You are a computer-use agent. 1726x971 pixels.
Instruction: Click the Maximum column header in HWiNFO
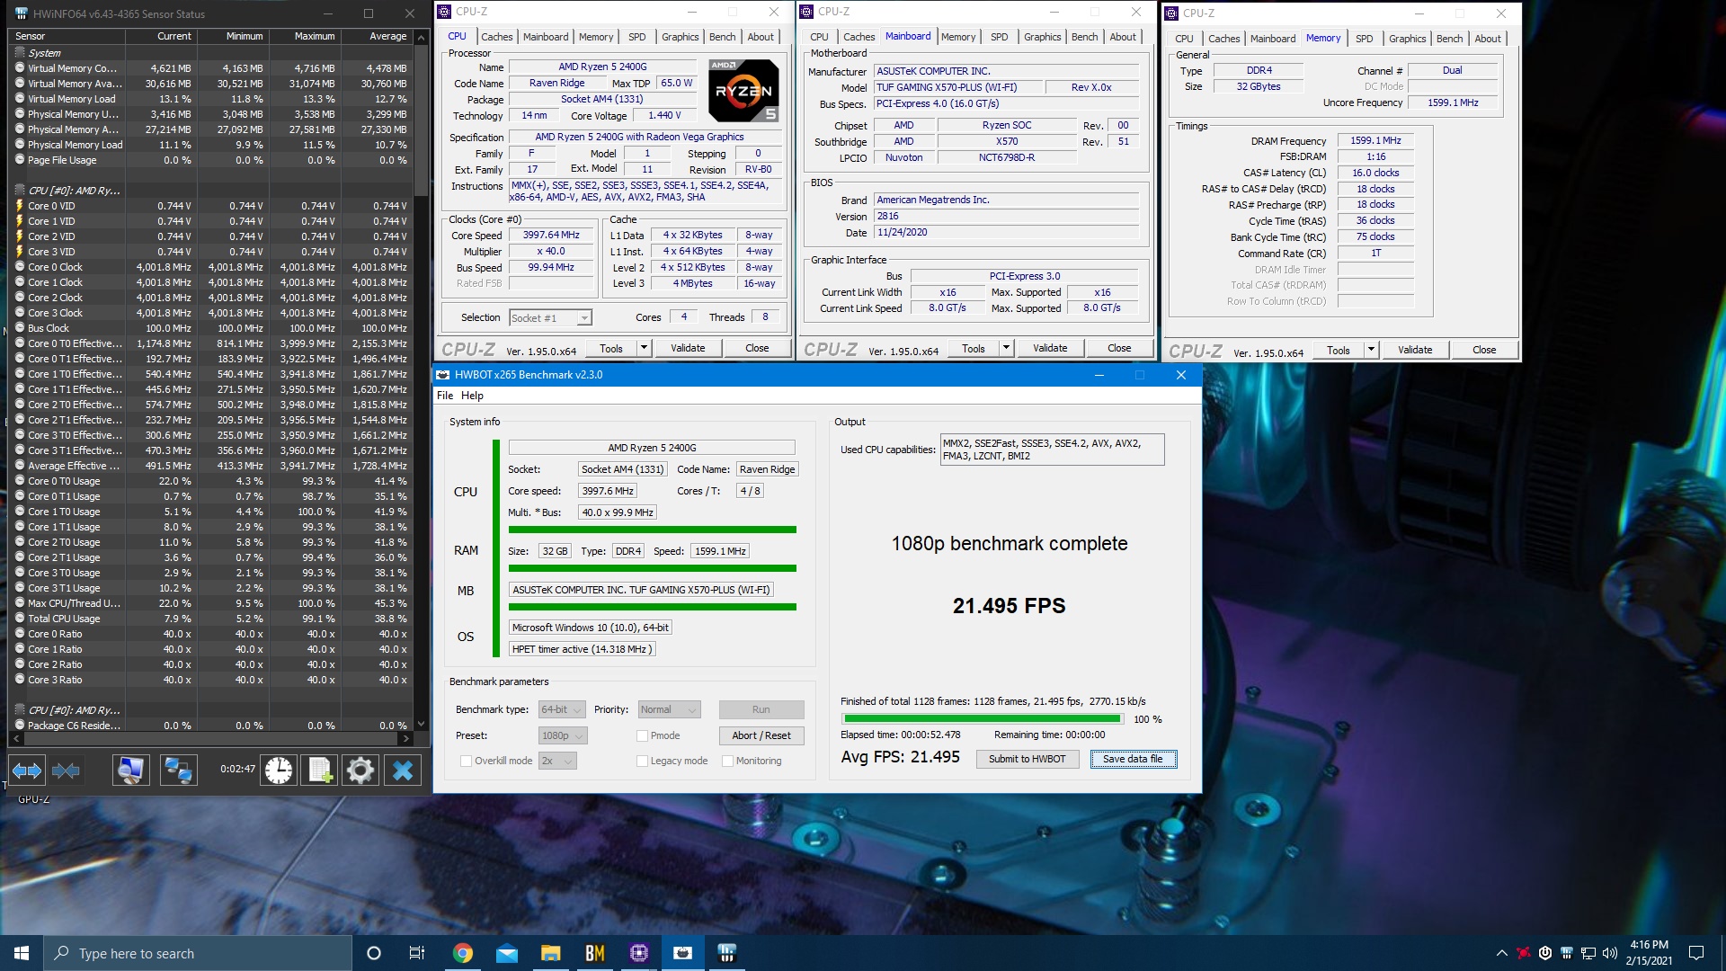click(305, 36)
